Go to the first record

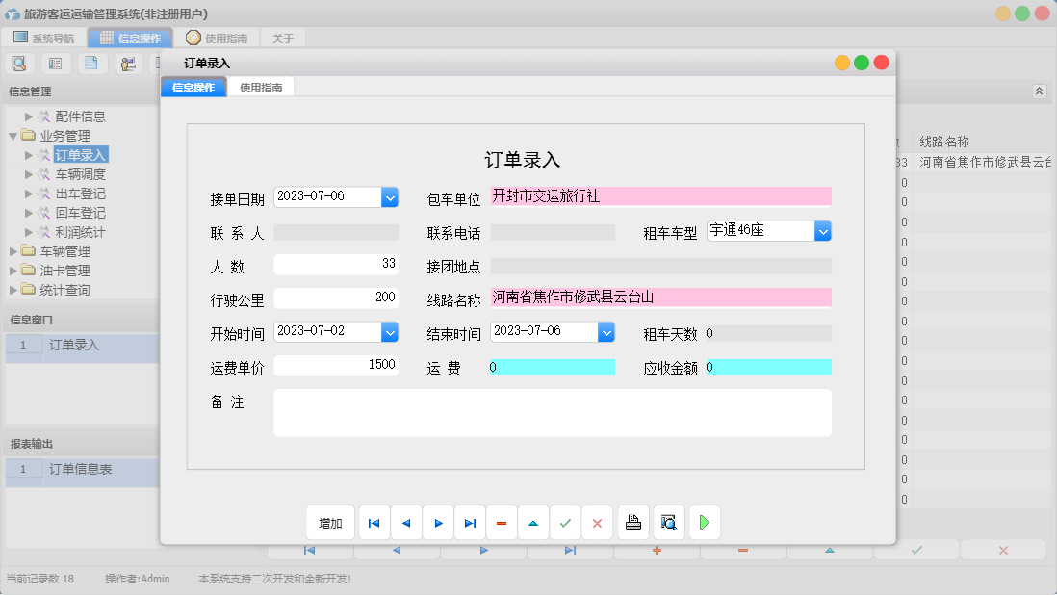coord(374,522)
